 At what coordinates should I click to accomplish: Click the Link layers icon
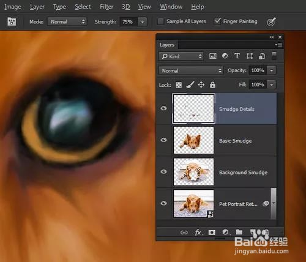pos(184,233)
